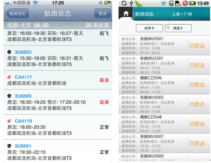Tap the 13:49 clock on Android
The width and height of the screenshot is (211, 163).
[203, 3]
